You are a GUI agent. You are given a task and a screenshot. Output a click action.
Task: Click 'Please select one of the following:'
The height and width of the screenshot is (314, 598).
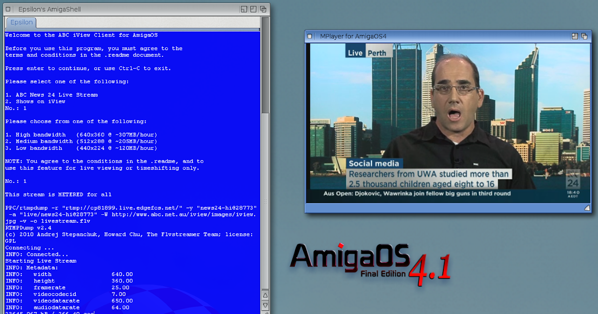coord(67,82)
